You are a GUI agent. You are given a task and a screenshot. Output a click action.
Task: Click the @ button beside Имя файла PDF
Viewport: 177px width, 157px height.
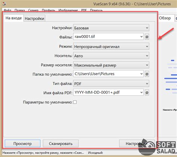click(x=147, y=93)
